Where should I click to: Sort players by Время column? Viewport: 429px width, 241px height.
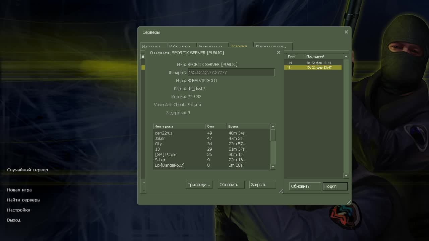[248, 127]
